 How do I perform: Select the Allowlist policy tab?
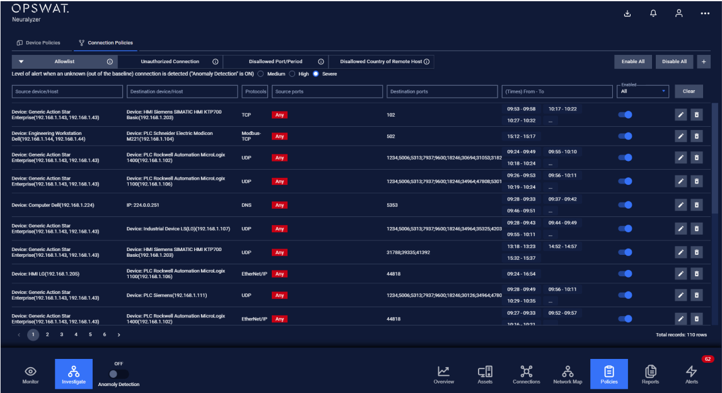(x=64, y=62)
